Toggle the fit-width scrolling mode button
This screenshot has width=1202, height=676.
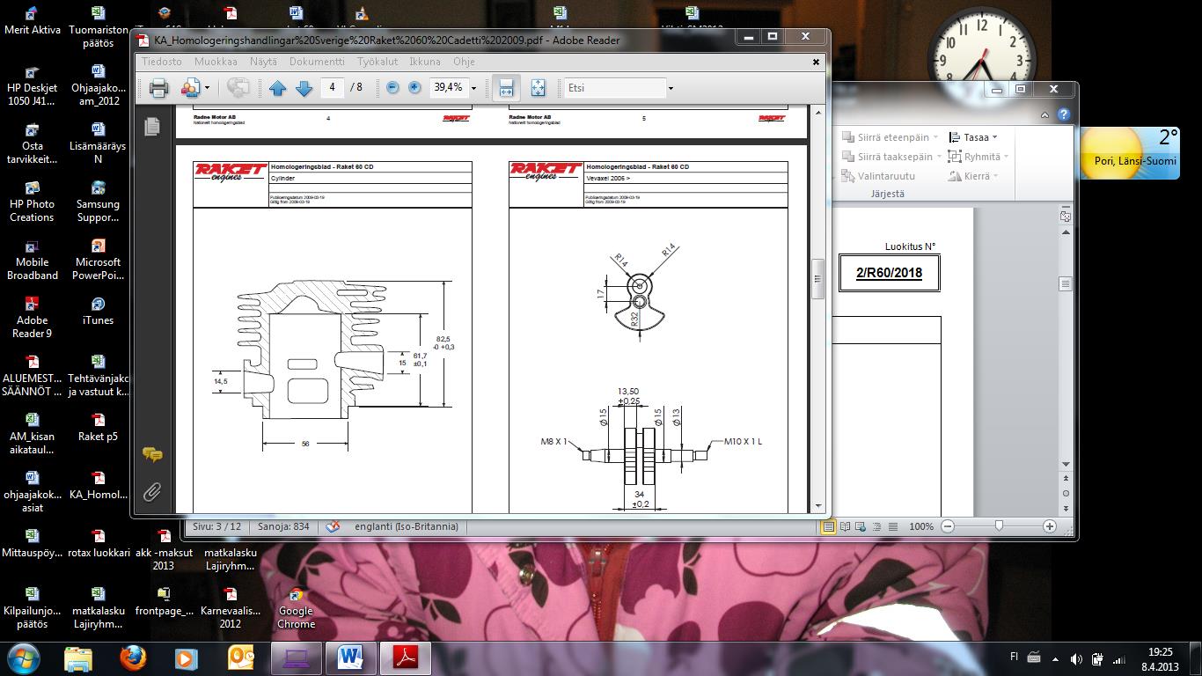point(506,88)
